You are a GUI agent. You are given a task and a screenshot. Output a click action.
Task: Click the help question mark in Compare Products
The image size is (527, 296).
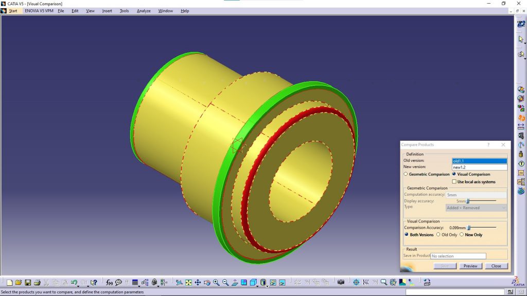[488, 144]
